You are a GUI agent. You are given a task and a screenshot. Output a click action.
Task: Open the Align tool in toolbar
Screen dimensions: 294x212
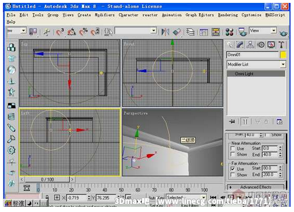pyautogui.click(x=177, y=32)
